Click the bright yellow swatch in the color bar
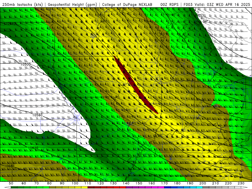The width and height of the screenshot is (252, 189). point(84,187)
